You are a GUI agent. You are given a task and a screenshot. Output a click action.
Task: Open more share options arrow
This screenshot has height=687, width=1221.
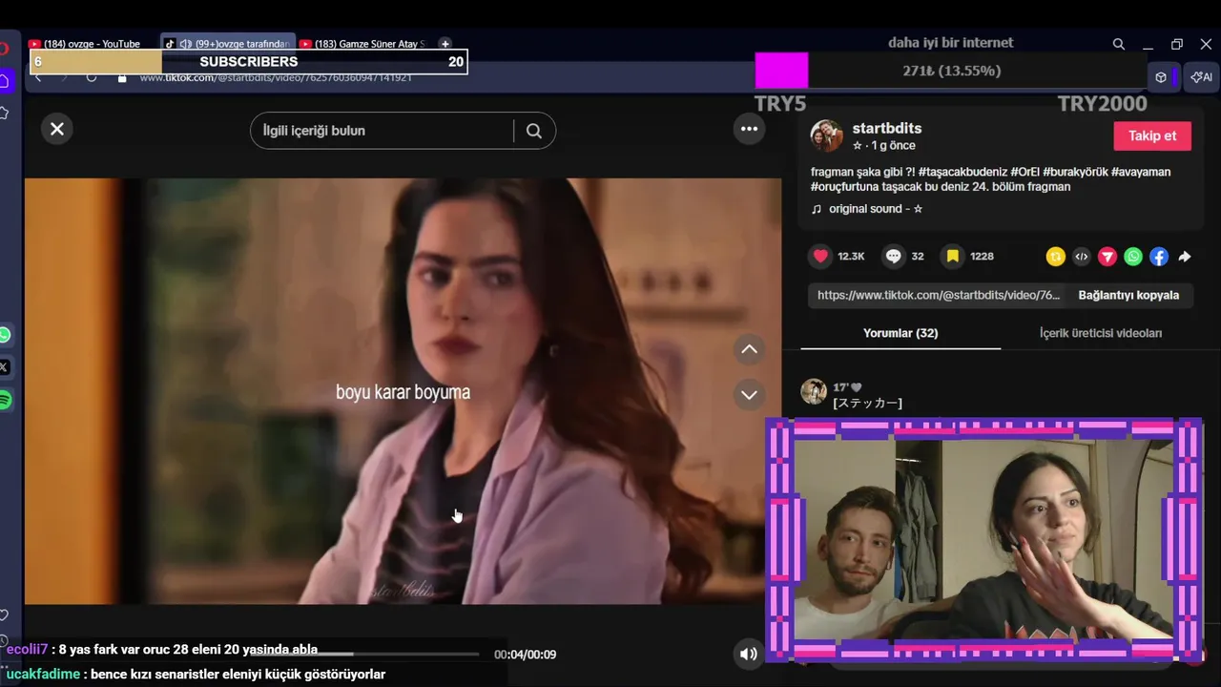pos(1184,256)
